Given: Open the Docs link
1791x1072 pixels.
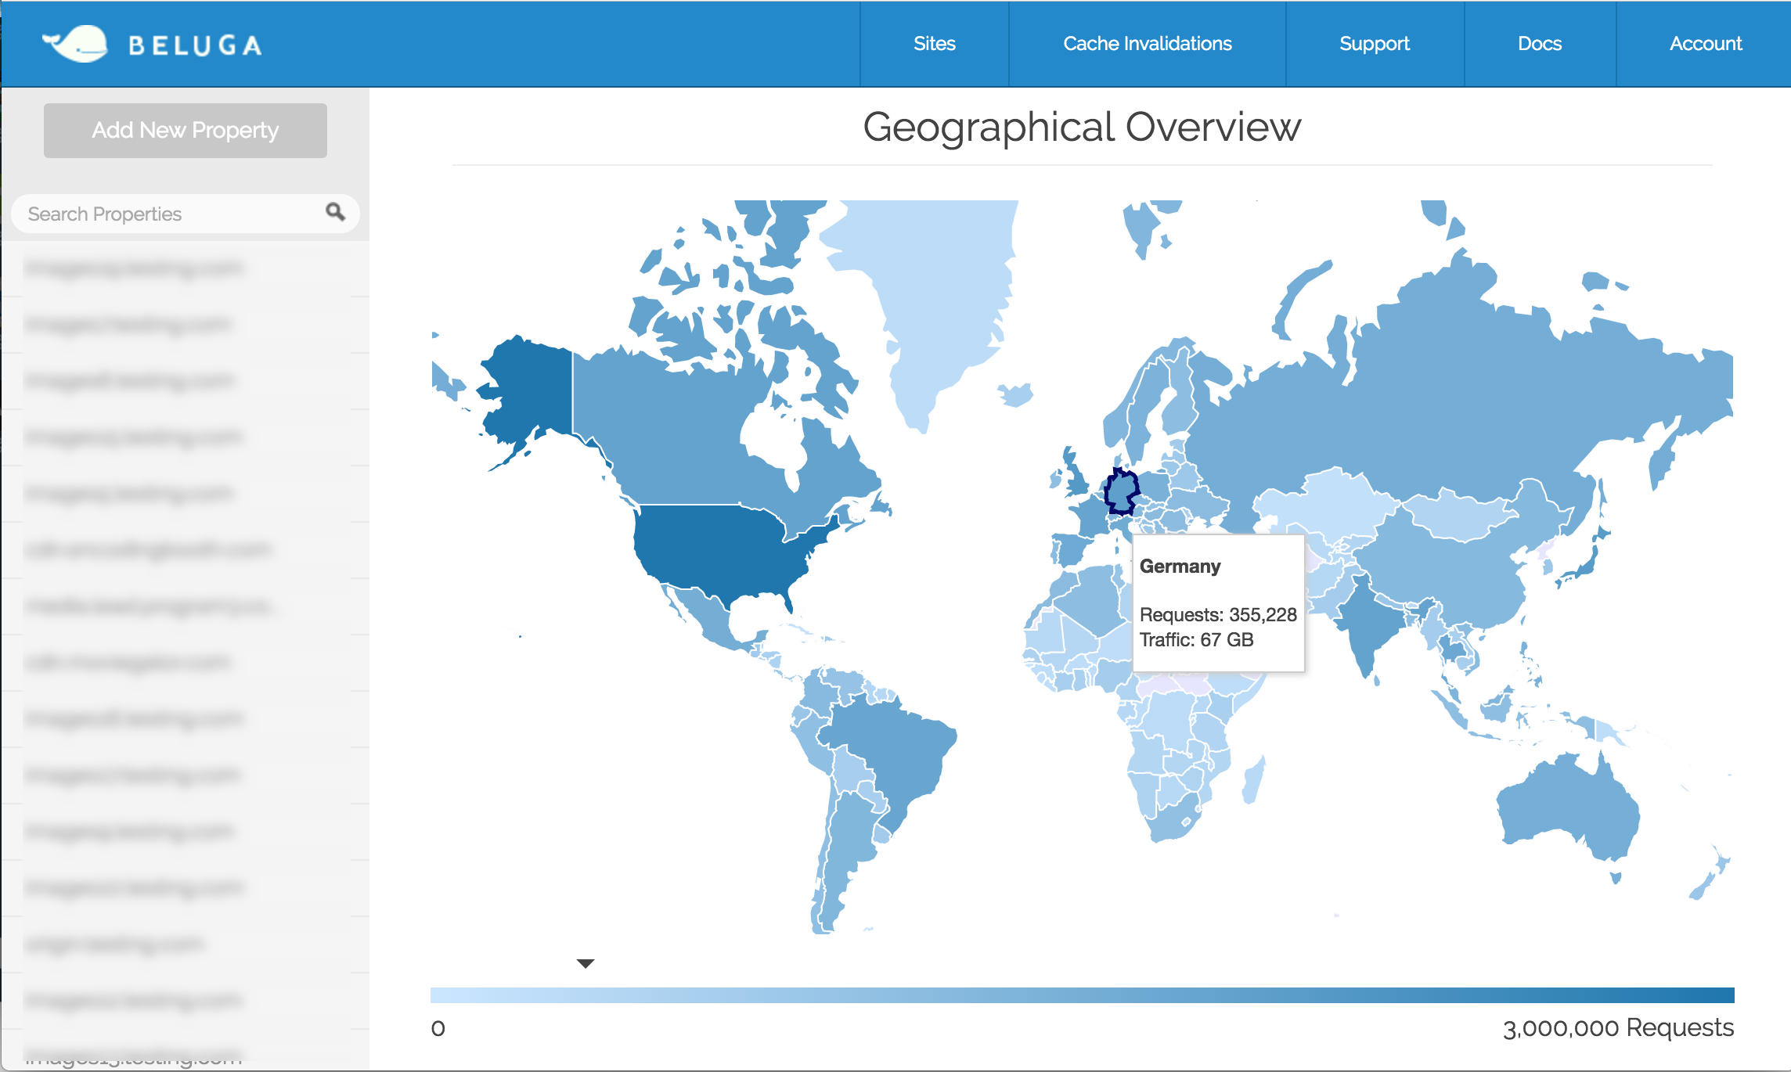Looking at the screenshot, I should point(1539,44).
